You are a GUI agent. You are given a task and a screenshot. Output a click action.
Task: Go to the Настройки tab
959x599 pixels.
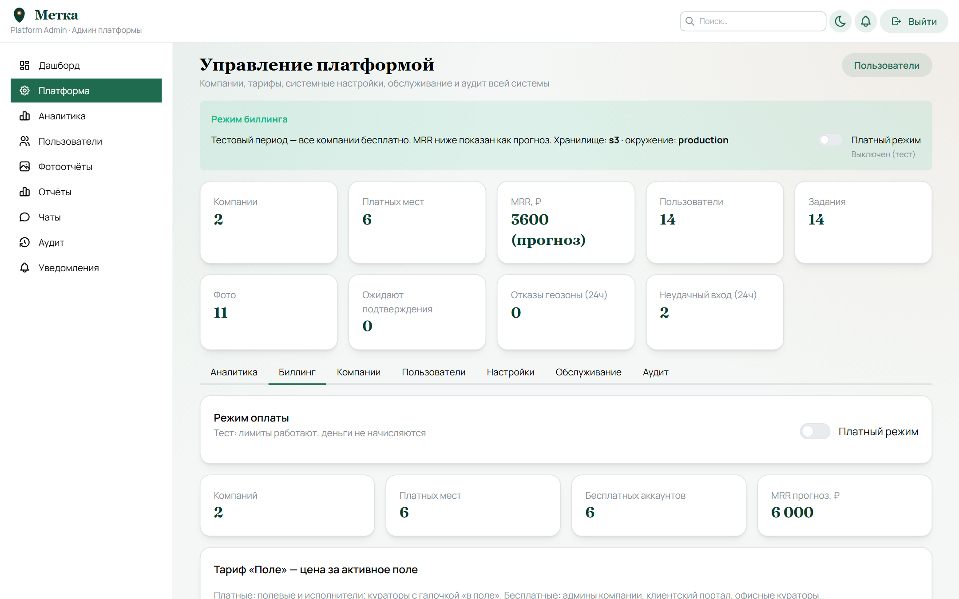click(511, 372)
